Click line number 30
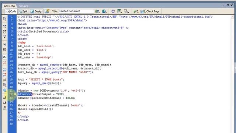Image resolution: width=236 pixels, height=133 pixels. coord(11,124)
